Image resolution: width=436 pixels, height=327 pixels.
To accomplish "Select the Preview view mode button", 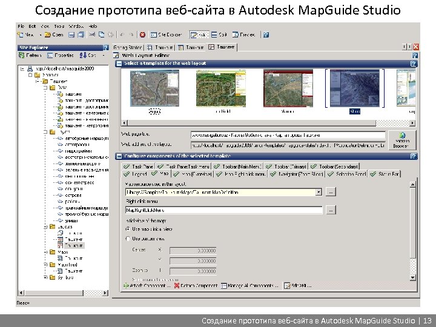I will click(x=243, y=35).
